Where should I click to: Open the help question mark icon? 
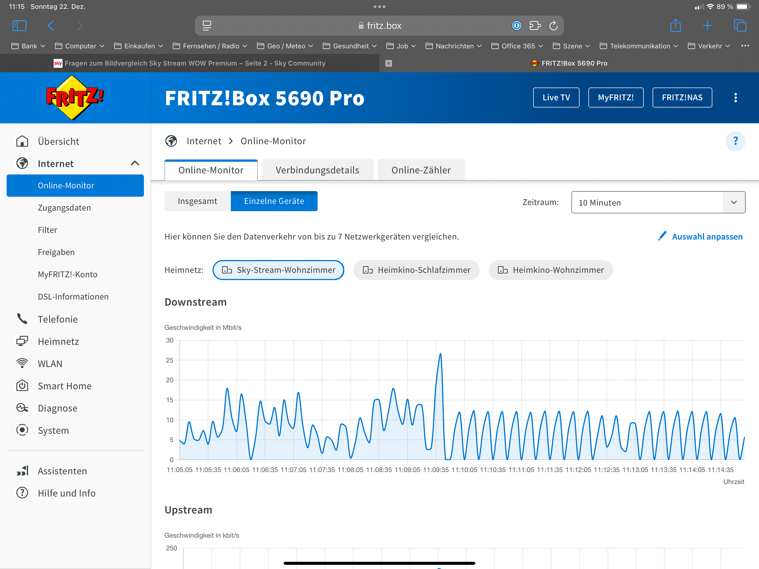click(x=735, y=141)
